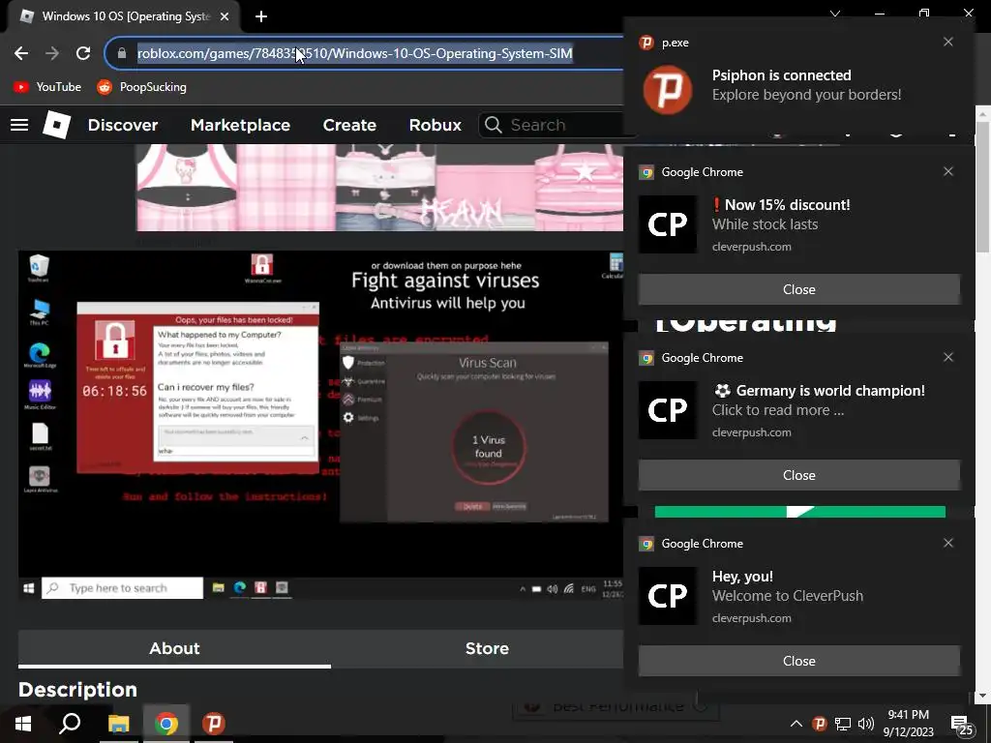Click the Chrome taskbar icon
The height and width of the screenshot is (743, 991).
tap(166, 724)
